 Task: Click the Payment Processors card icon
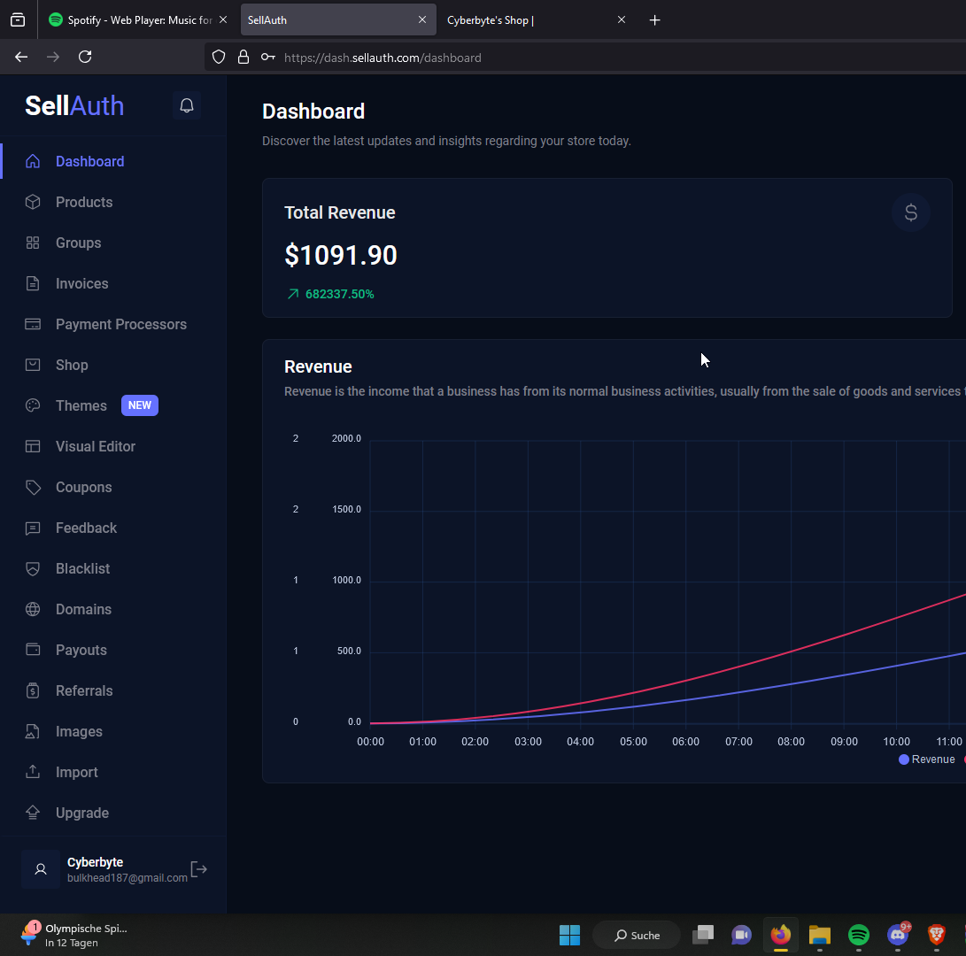pos(33,324)
